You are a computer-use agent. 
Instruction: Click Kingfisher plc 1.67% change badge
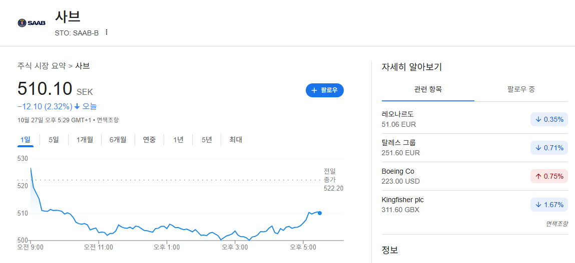[549, 205]
